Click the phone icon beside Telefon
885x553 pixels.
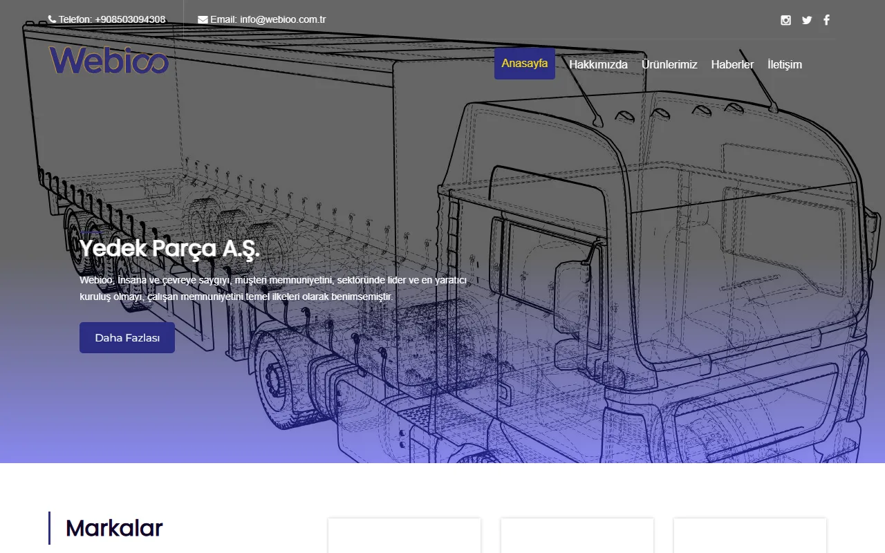coord(52,19)
